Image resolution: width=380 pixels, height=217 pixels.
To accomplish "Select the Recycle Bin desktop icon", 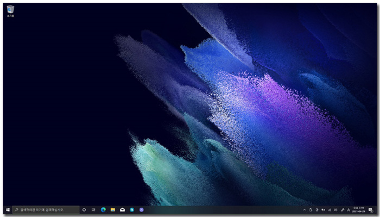I will [10, 11].
